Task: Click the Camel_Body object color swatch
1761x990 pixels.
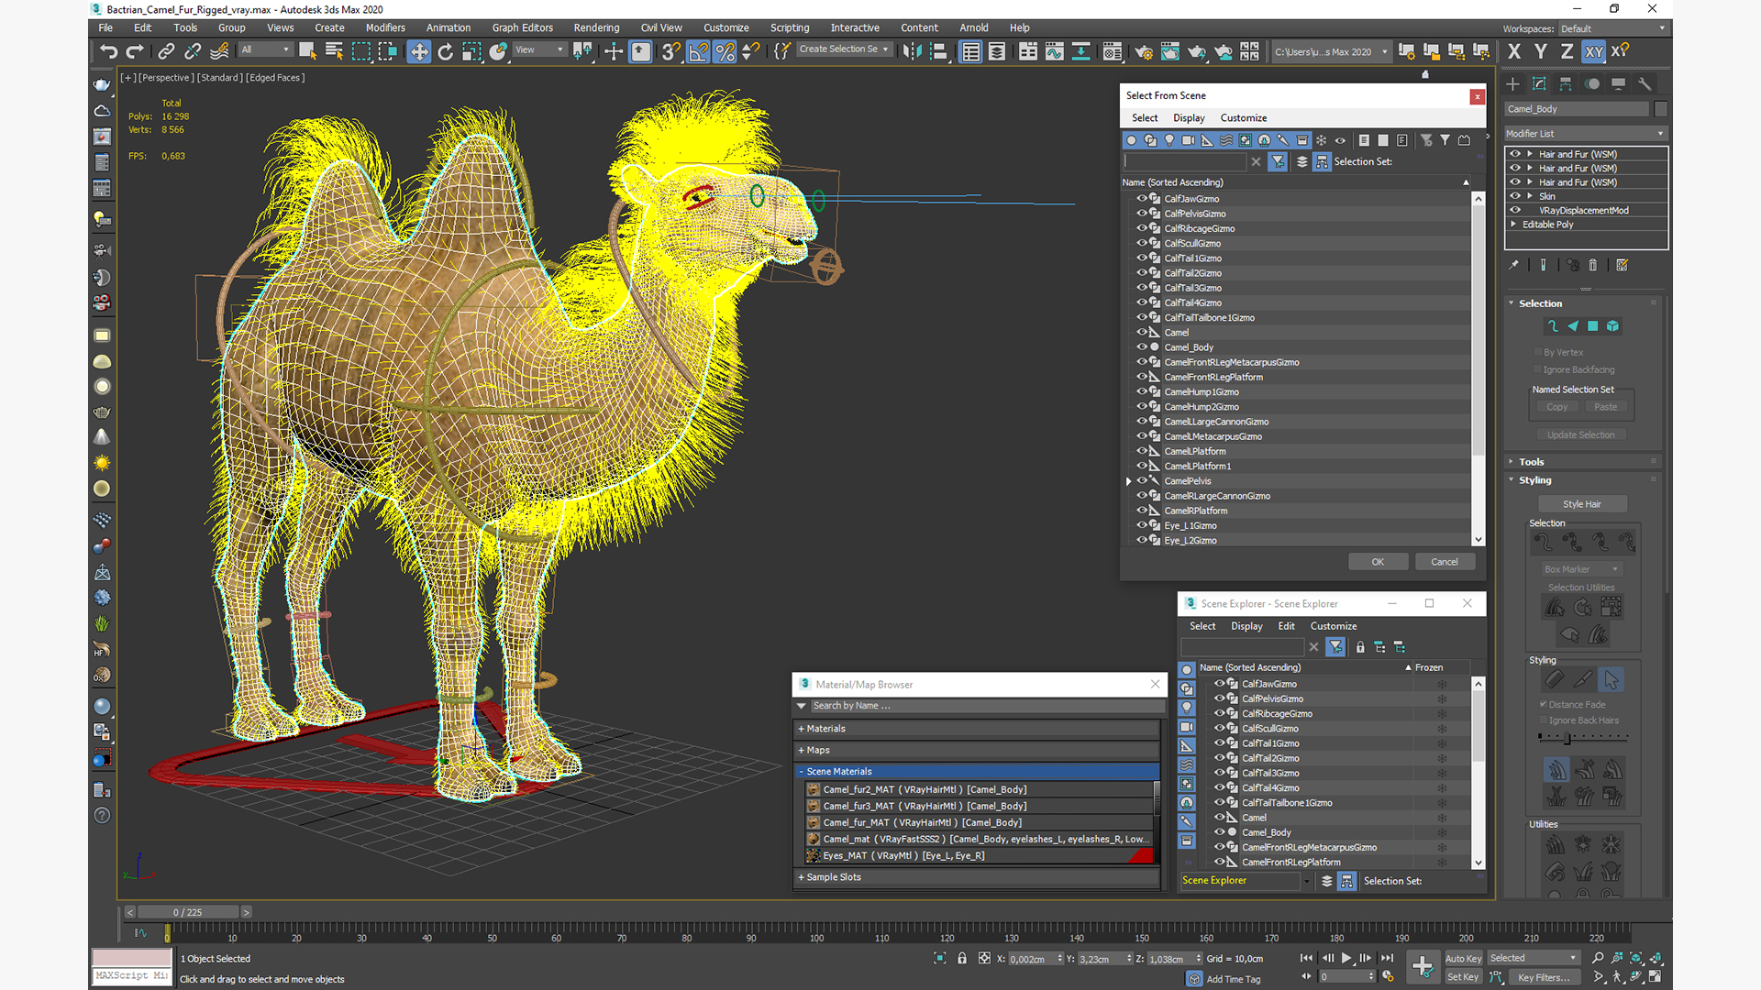Action: [x=1660, y=109]
